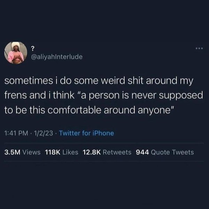Open the three-dot more options menu

click(199, 48)
